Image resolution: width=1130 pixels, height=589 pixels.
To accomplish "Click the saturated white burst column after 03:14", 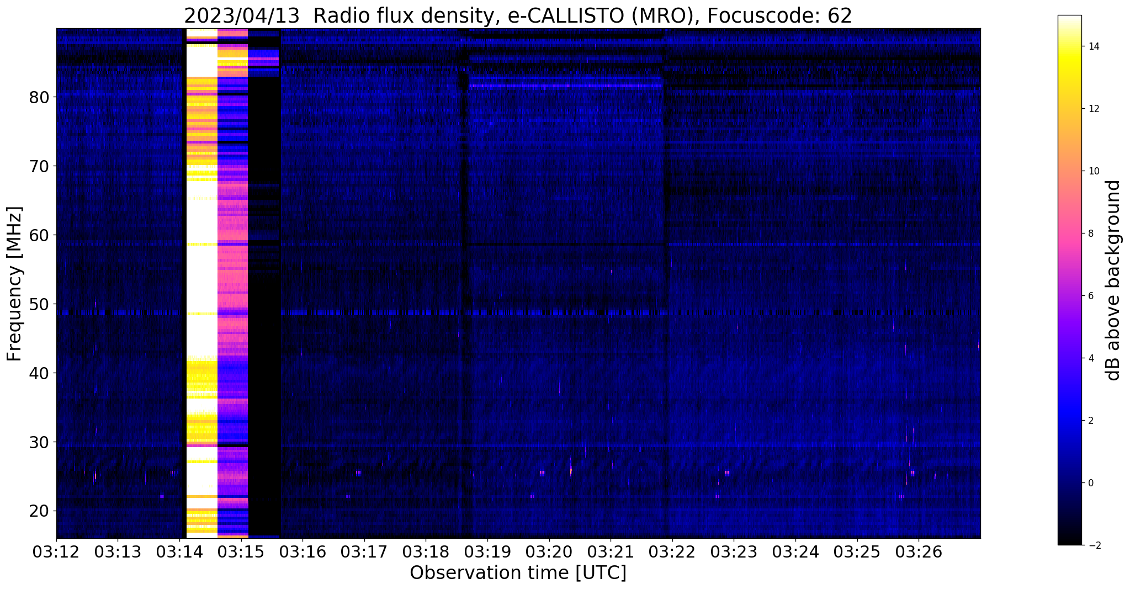I will (x=202, y=283).
